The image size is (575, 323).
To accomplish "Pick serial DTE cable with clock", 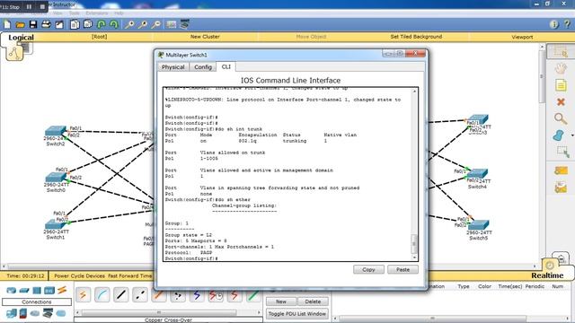I will (216, 295).
